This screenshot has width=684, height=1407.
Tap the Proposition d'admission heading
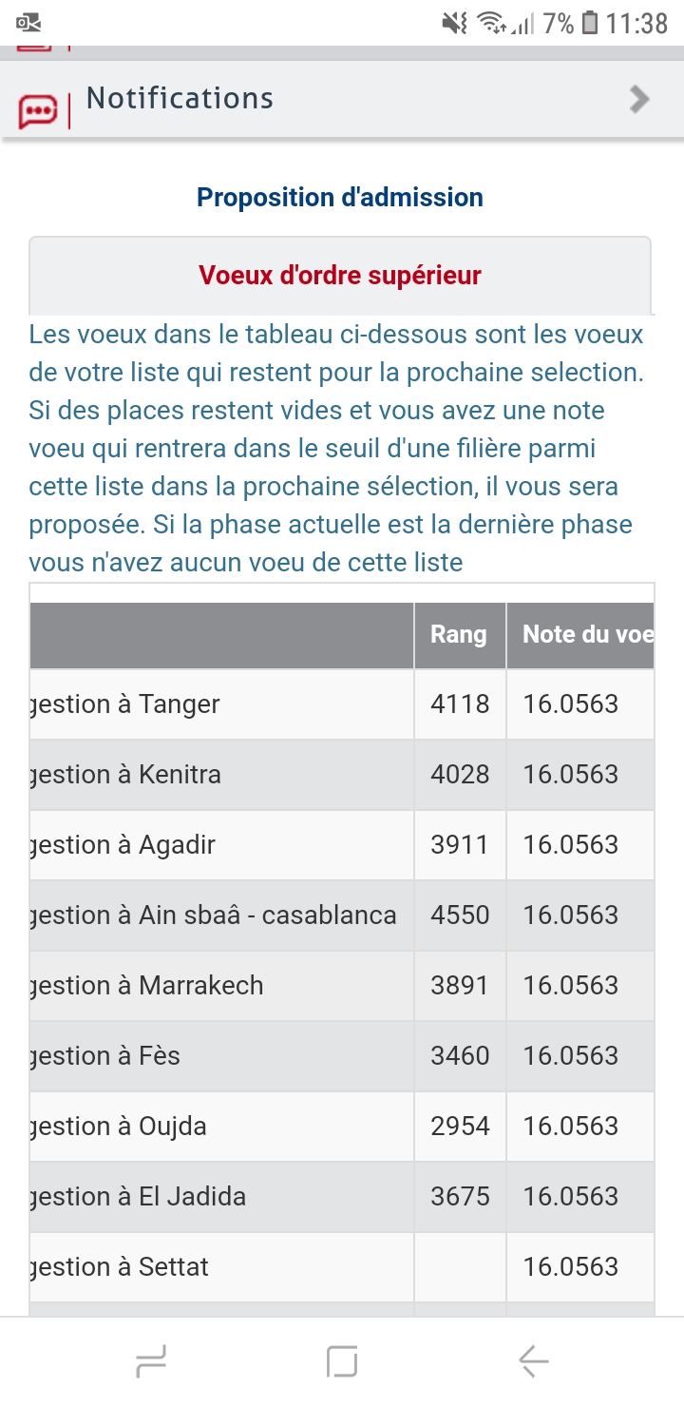(x=340, y=198)
